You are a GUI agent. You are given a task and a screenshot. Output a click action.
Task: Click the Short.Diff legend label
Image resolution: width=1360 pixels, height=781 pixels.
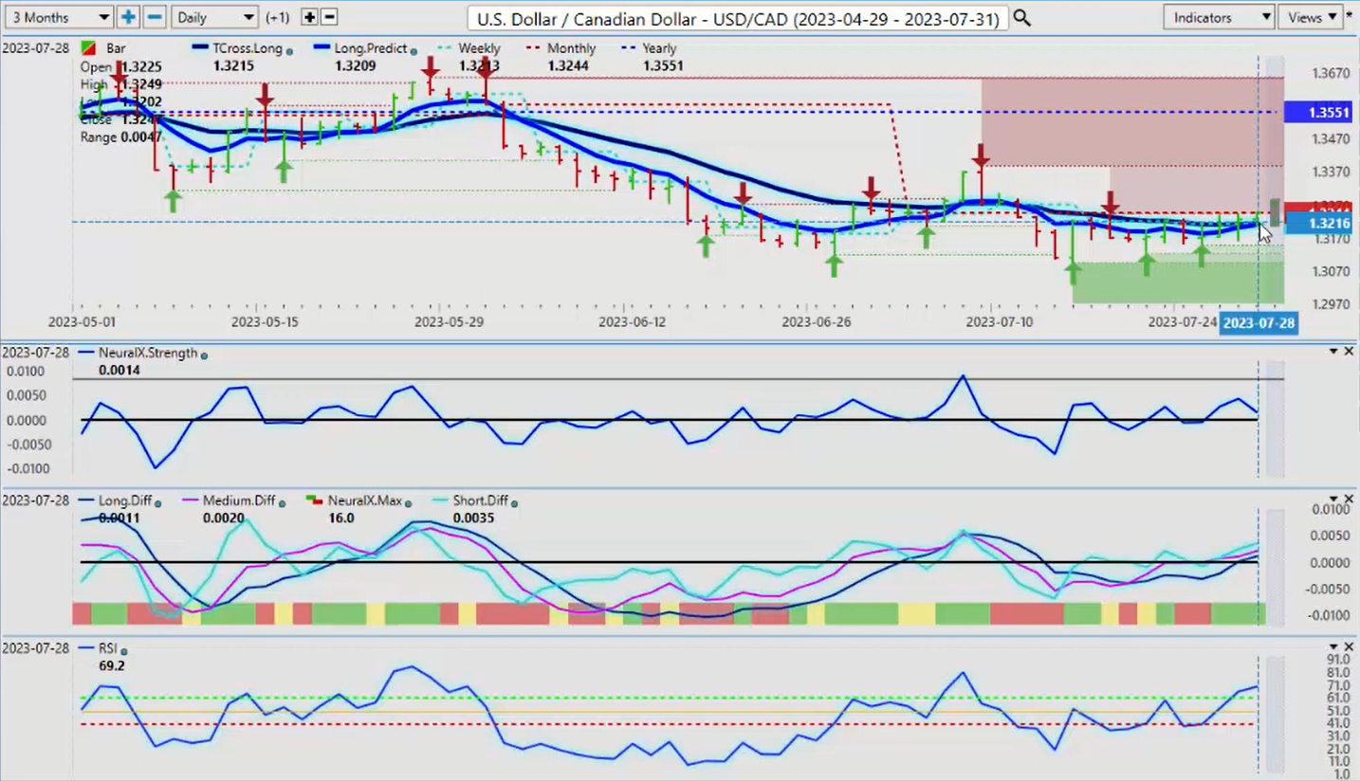(x=482, y=500)
